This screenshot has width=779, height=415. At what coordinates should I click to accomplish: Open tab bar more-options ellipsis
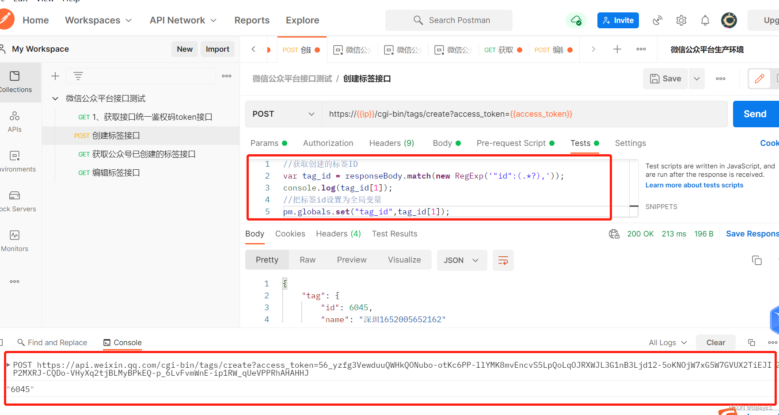coord(641,49)
